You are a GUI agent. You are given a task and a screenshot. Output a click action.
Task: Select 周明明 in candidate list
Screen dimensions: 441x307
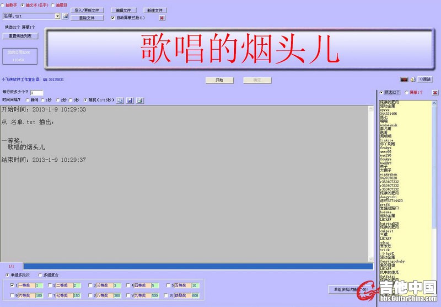(385, 136)
